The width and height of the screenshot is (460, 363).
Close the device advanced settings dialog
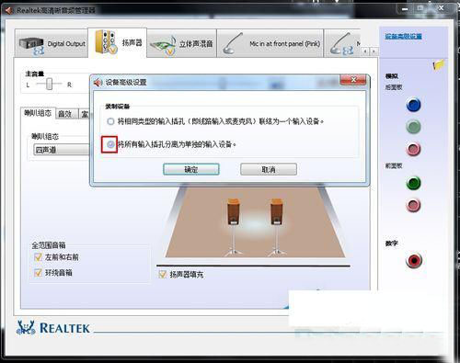[353, 80]
